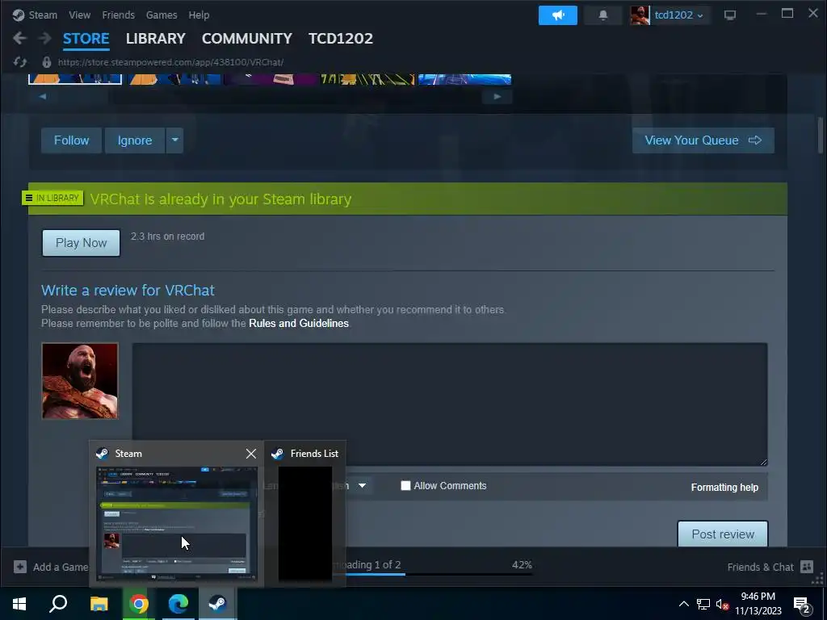827x620 pixels.
Task: Open the language dropdown arrow below review box
Action: point(363,485)
